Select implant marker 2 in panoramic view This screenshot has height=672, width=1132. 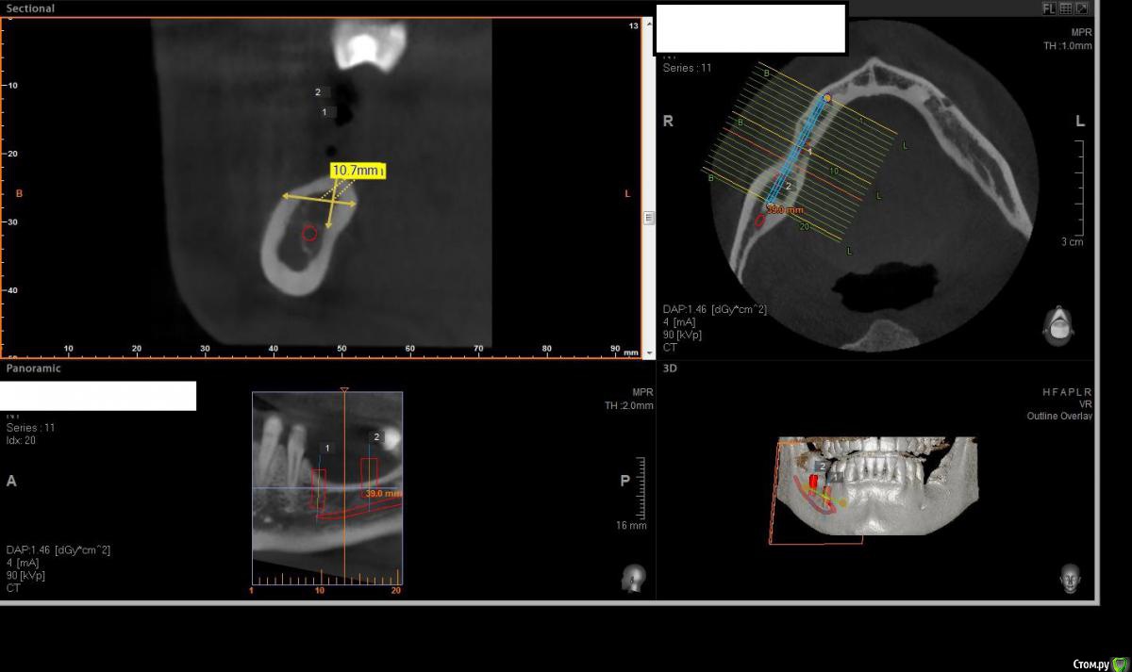tap(376, 437)
